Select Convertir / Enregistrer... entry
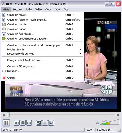The width and height of the screenshot is (122, 133). pos(42,66)
